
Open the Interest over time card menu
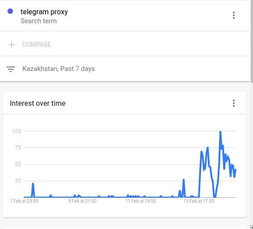pos(233,103)
